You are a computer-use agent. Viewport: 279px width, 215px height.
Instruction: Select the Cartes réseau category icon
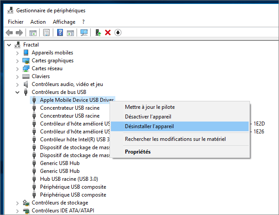point(26,68)
